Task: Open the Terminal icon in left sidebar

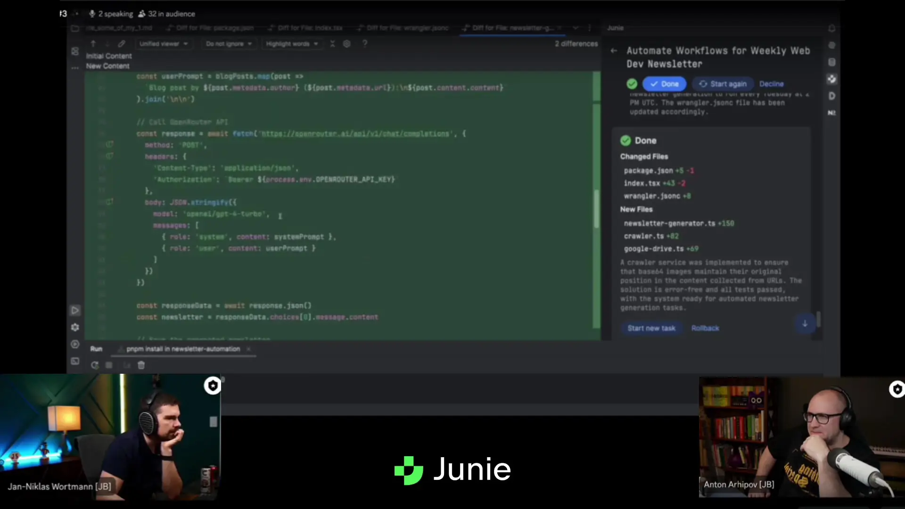Action: [x=75, y=361]
